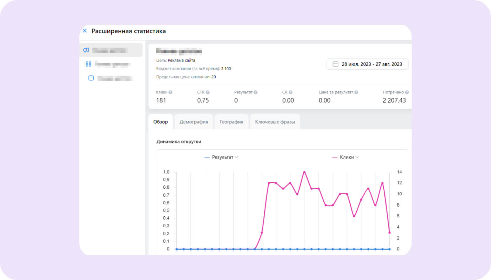Open help tooltip next to CTR
The width and height of the screenshot is (491, 280).
point(208,92)
